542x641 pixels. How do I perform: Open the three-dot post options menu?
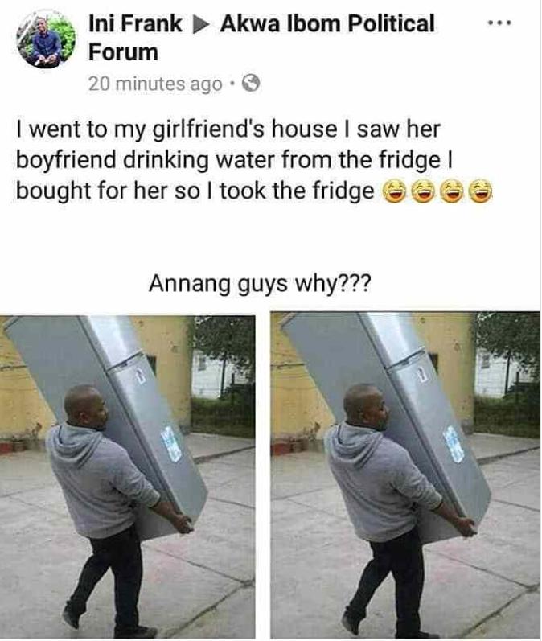click(x=499, y=23)
